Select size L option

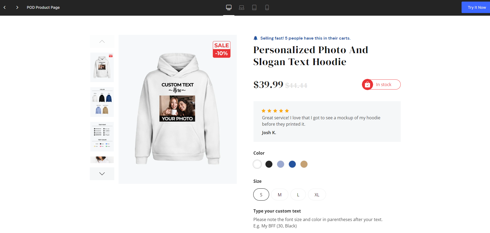click(298, 194)
